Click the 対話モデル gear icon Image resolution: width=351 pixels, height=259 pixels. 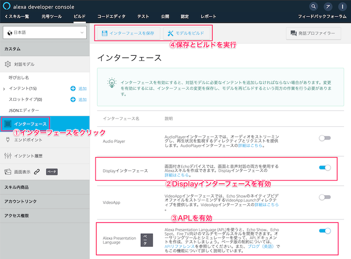pyautogui.click(x=8, y=64)
